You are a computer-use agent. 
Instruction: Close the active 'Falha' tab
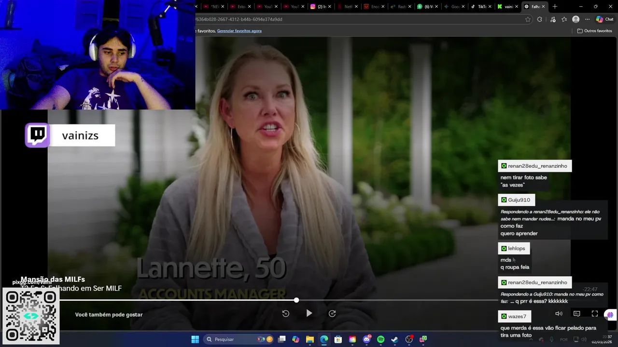(543, 7)
